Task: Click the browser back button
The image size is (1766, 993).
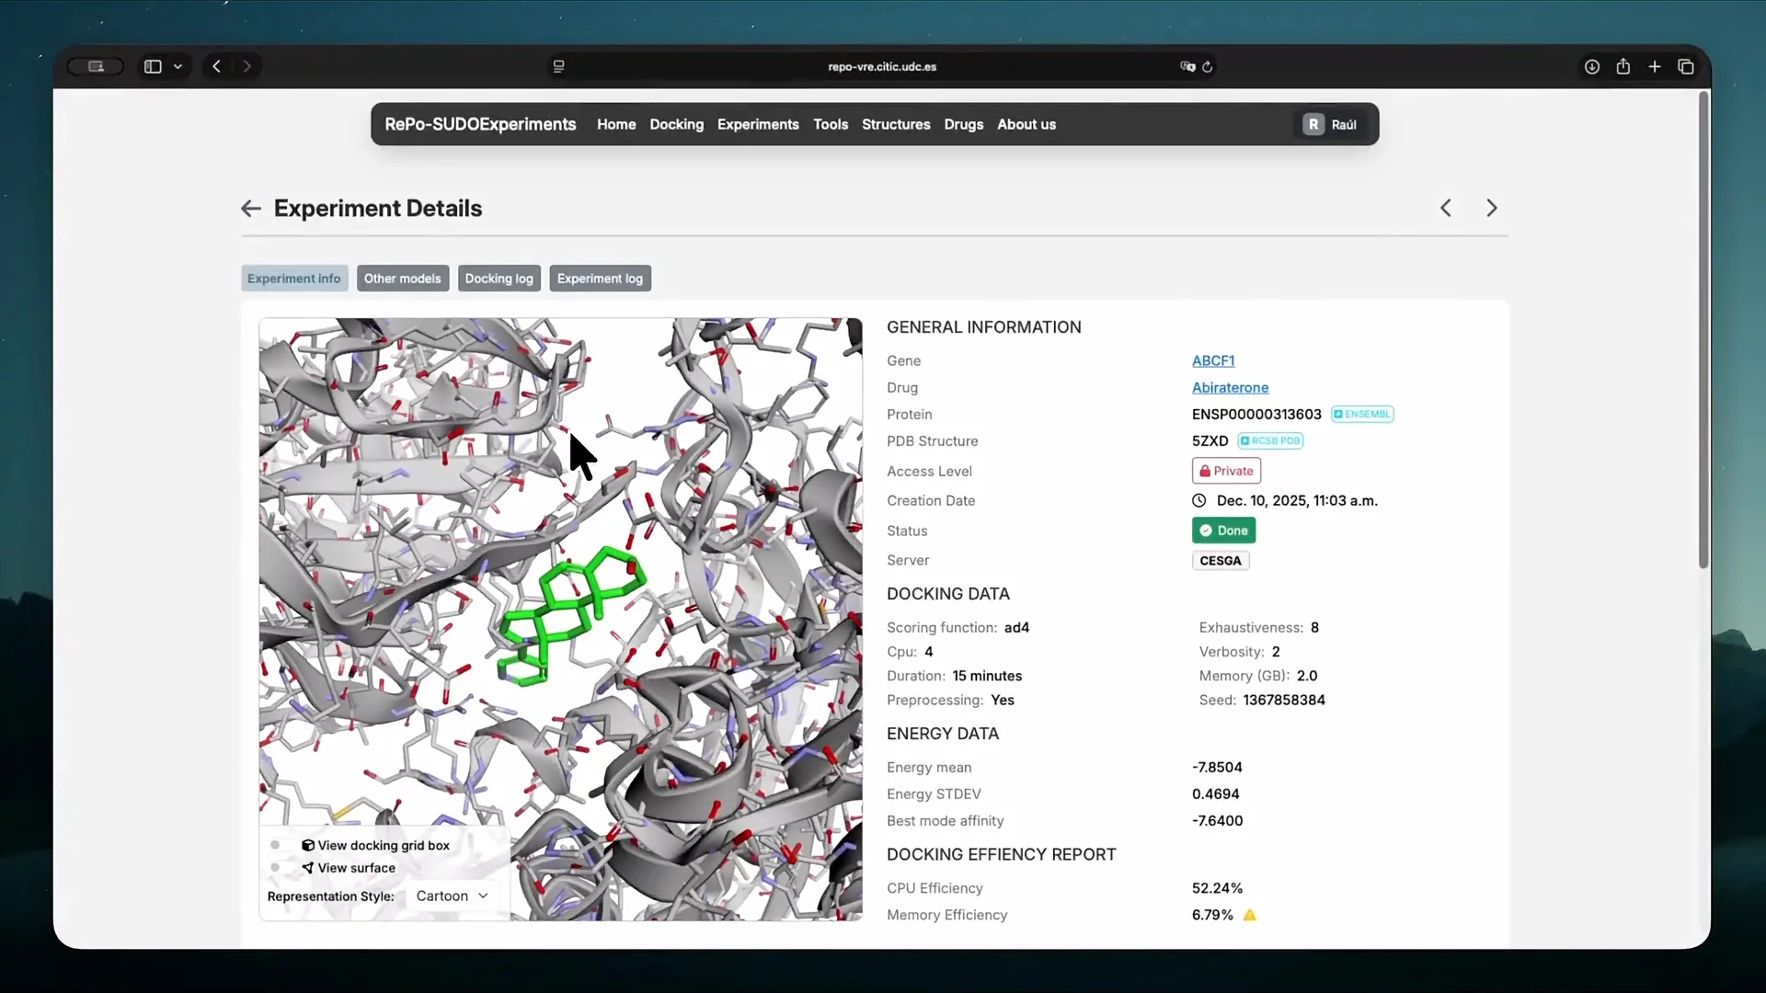Action: tap(216, 66)
